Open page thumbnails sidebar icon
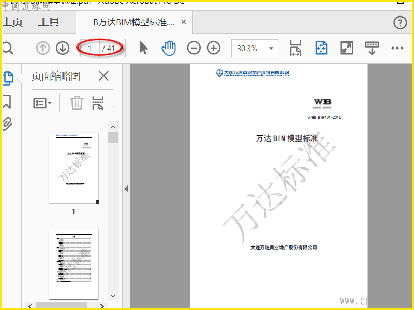 [8, 79]
